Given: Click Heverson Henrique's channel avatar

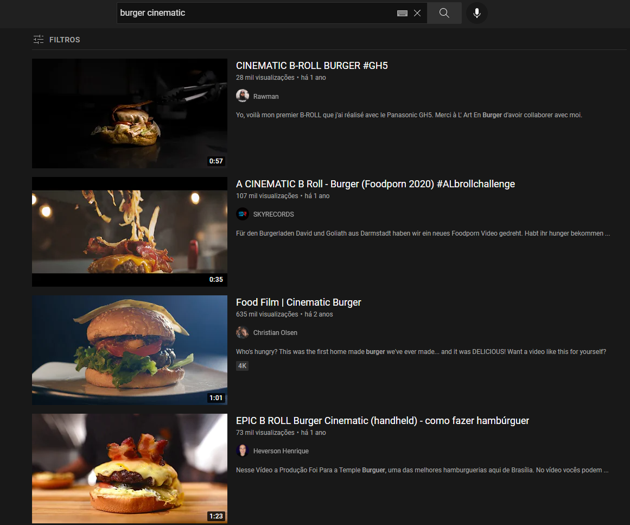Looking at the screenshot, I should (x=243, y=451).
